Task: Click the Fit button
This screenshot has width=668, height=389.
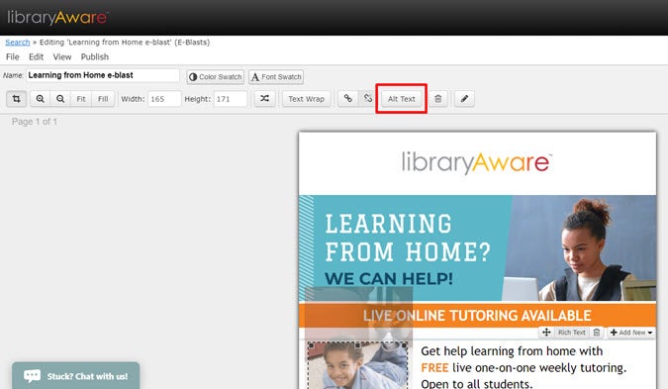Action: click(x=81, y=99)
